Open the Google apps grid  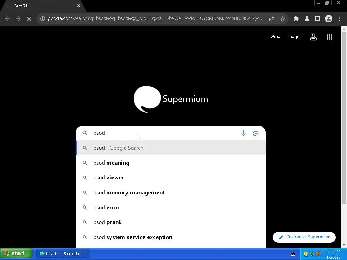(x=329, y=37)
